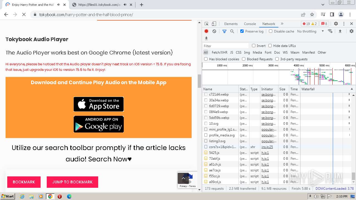Open network search magnifier
The height and width of the screenshot is (200, 356).
232,31
